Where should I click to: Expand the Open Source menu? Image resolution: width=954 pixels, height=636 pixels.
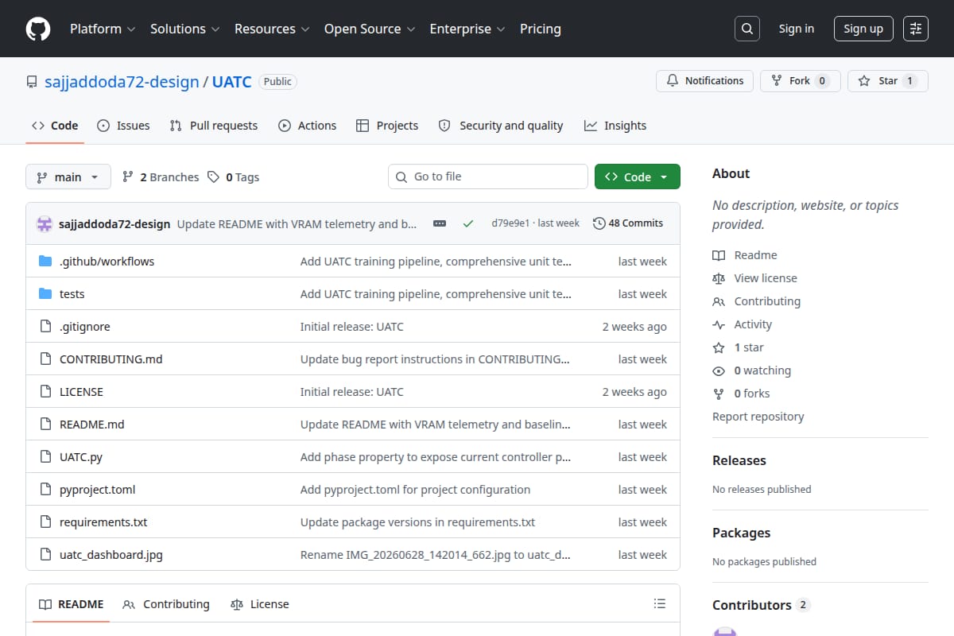(x=370, y=29)
